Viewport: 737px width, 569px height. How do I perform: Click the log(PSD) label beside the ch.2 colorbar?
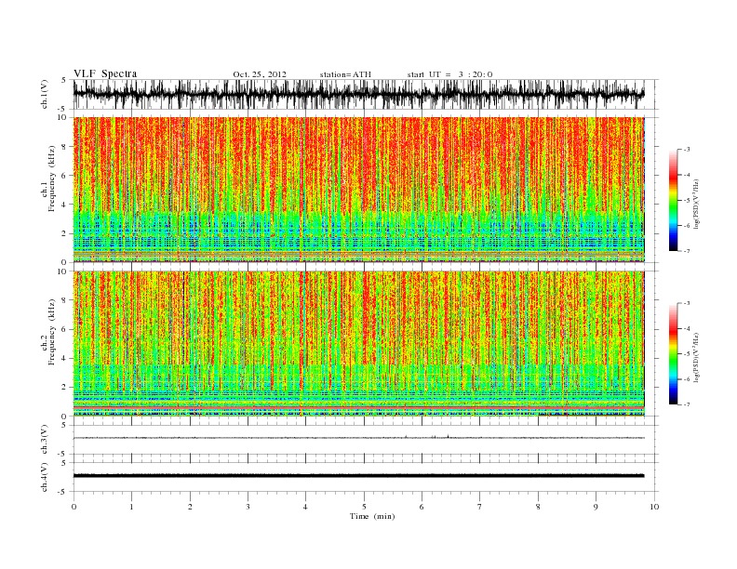click(x=697, y=357)
